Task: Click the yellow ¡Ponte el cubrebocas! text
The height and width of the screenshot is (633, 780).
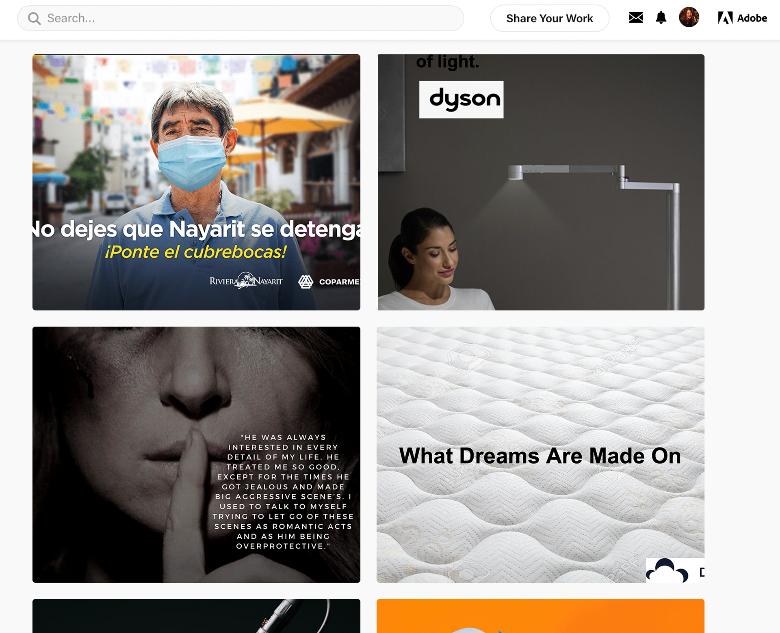Action: (196, 252)
